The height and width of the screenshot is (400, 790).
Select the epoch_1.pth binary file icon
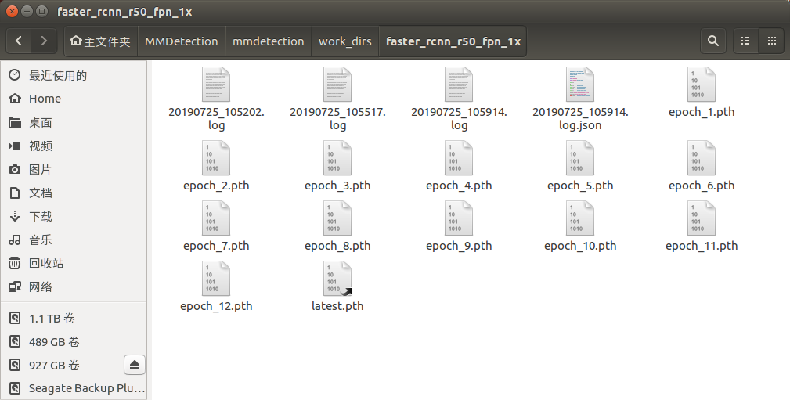click(702, 85)
